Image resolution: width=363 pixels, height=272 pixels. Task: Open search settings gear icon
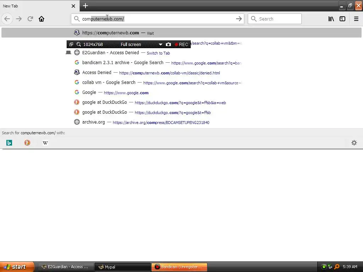pos(354,143)
